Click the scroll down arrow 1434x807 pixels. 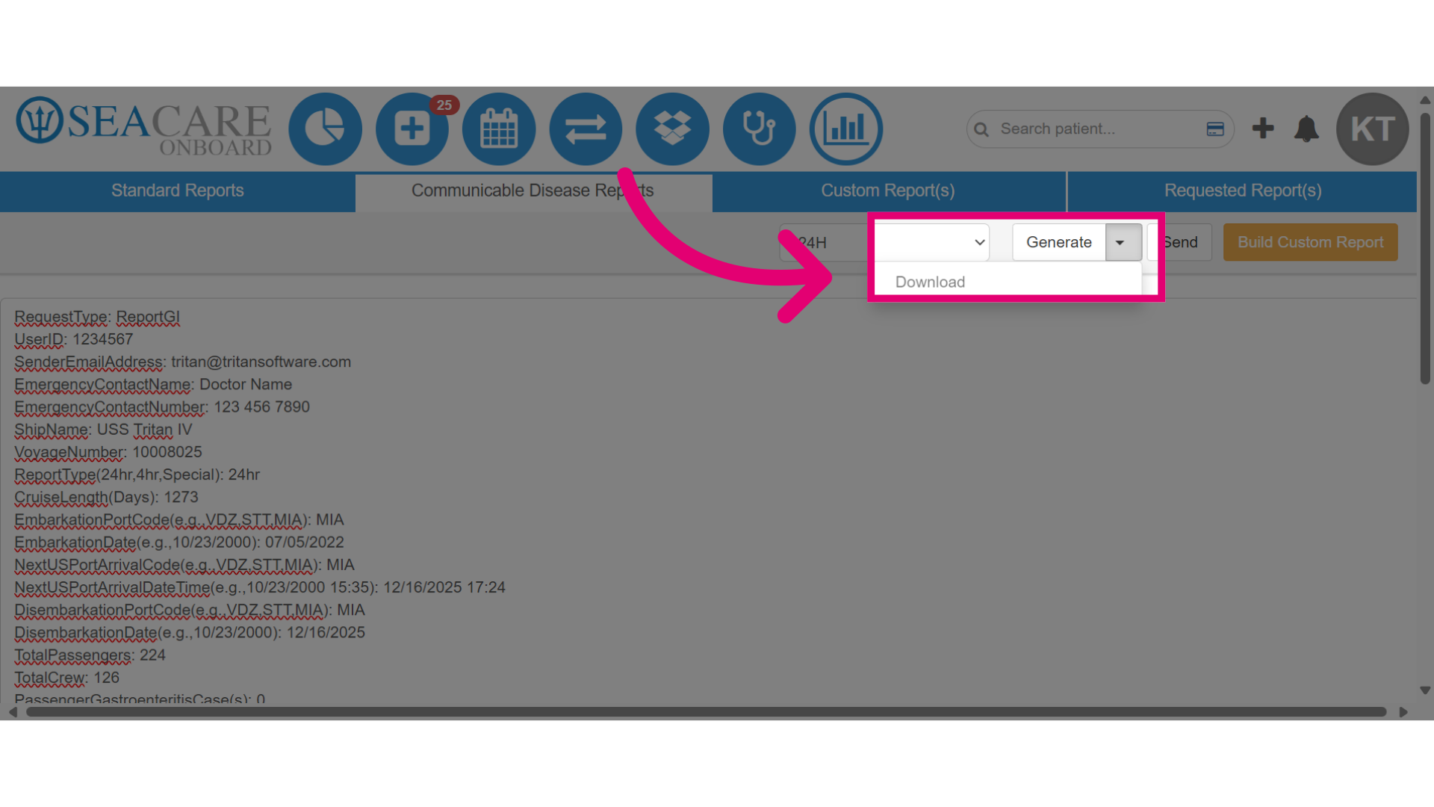pyautogui.click(x=1425, y=691)
